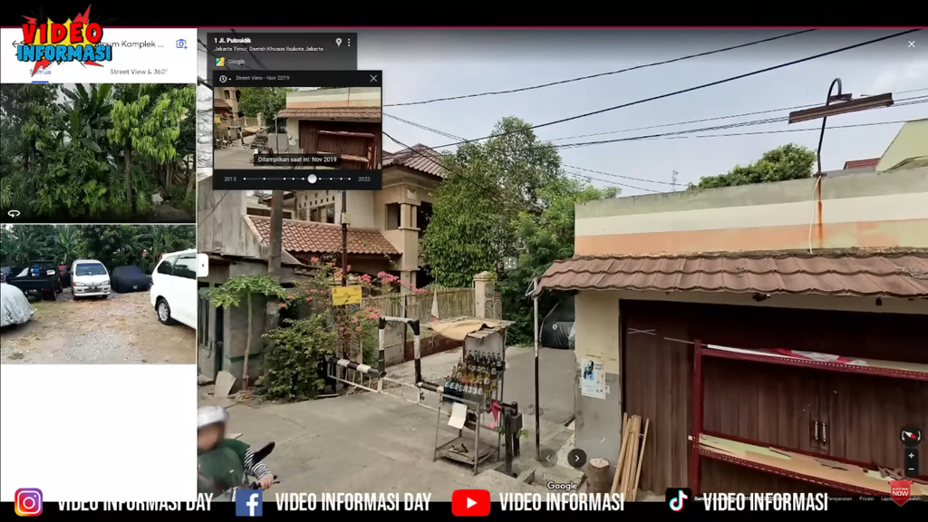This screenshot has width=928, height=522.
Task: Open the green trees photo thumbnail
Action: (98, 152)
